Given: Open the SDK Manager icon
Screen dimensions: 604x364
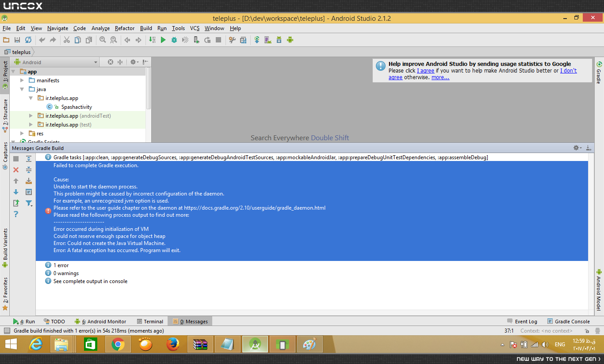Looking at the screenshot, I should pyautogui.click(x=279, y=40).
